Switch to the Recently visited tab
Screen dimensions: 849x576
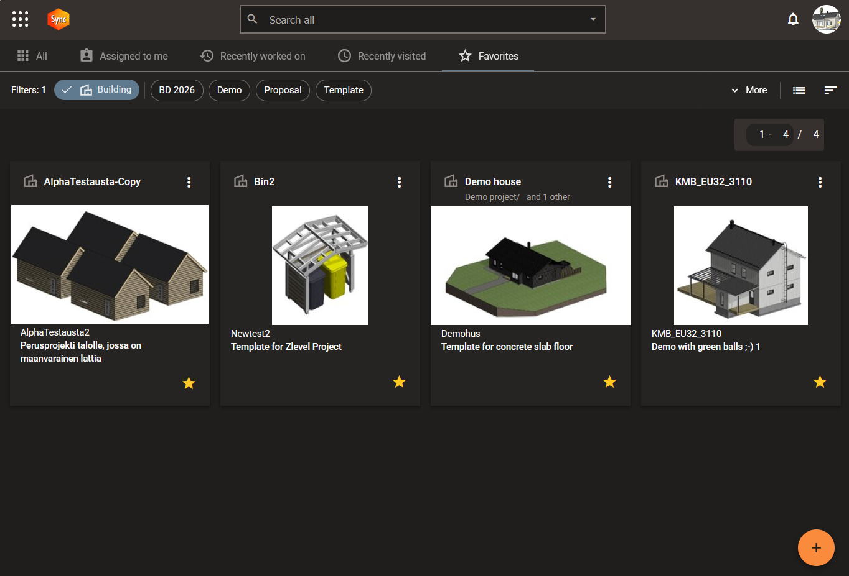pos(382,56)
